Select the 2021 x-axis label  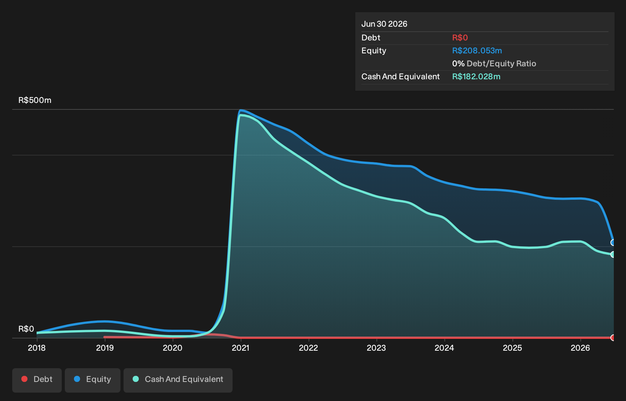coord(241,348)
